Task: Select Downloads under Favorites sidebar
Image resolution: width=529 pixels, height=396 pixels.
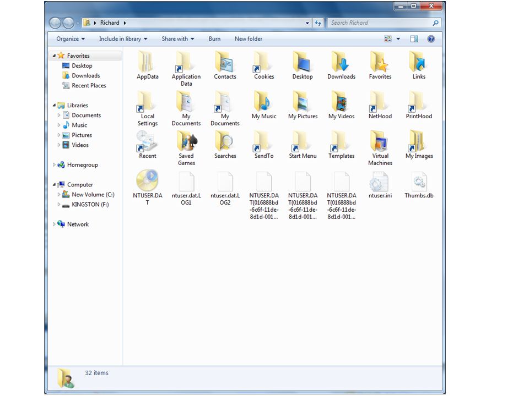Action: pyautogui.click(x=86, y=75)
